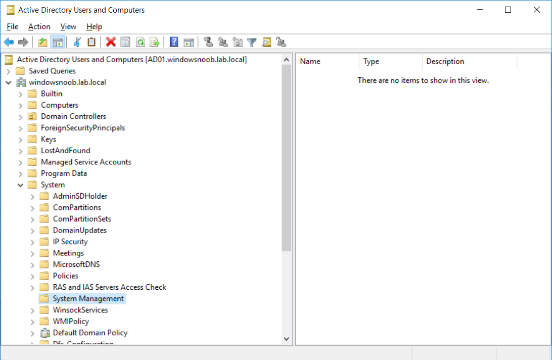
Task: Click the tree scrollbar up arrow
Action: (x=287, y=60)
